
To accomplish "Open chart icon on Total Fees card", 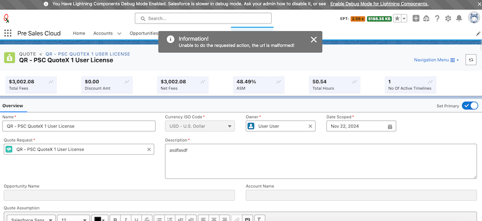I will (x=51, y=82).
